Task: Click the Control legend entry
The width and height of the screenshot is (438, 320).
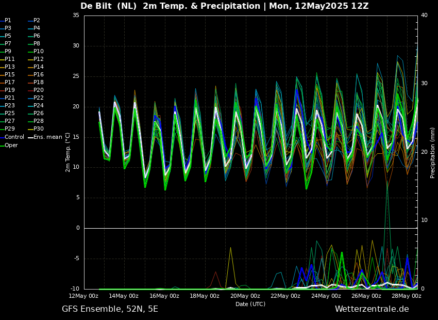Action: [12, 137]
